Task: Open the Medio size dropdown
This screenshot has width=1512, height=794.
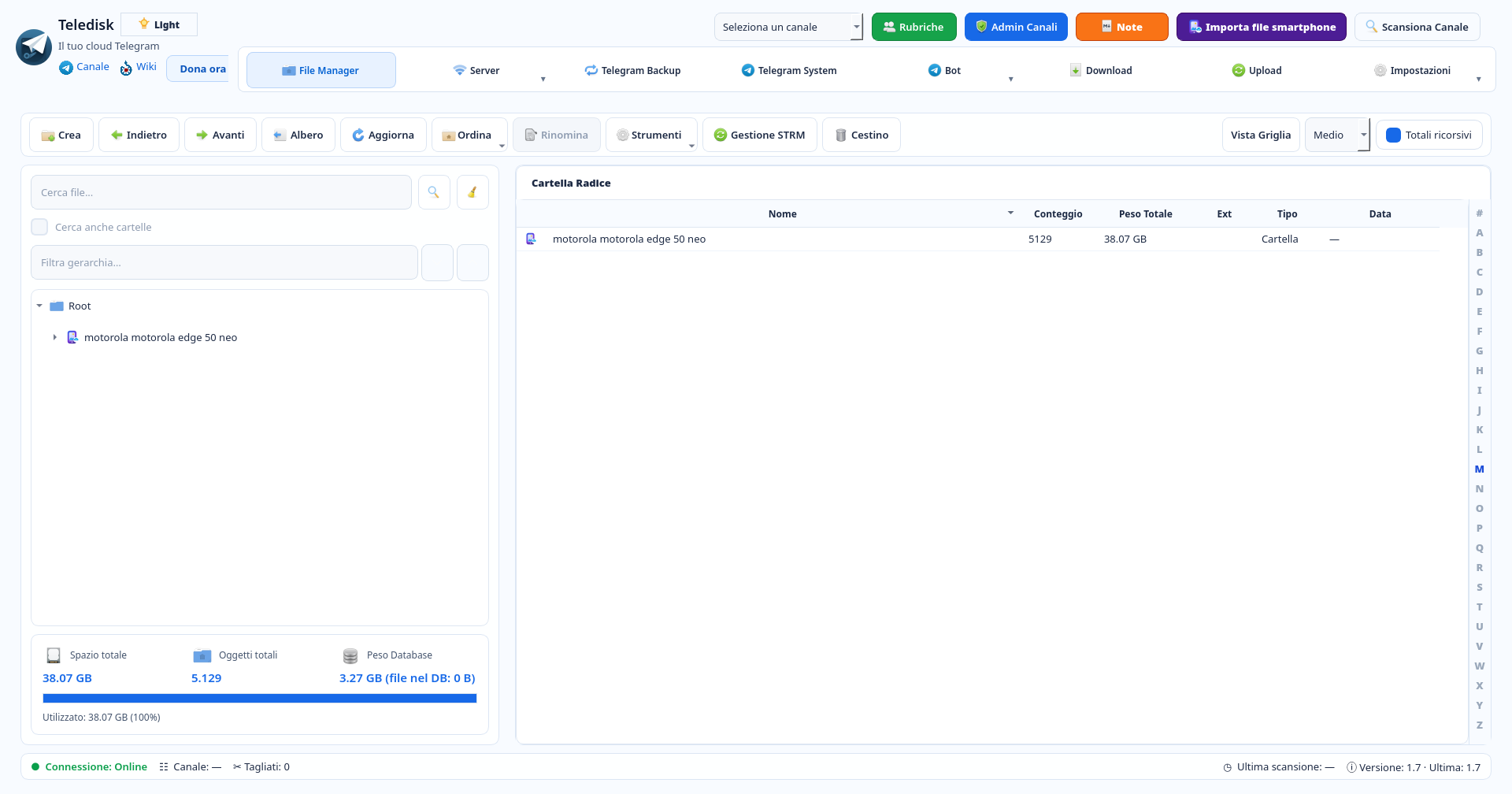Action: click(x=1337, y=135)
